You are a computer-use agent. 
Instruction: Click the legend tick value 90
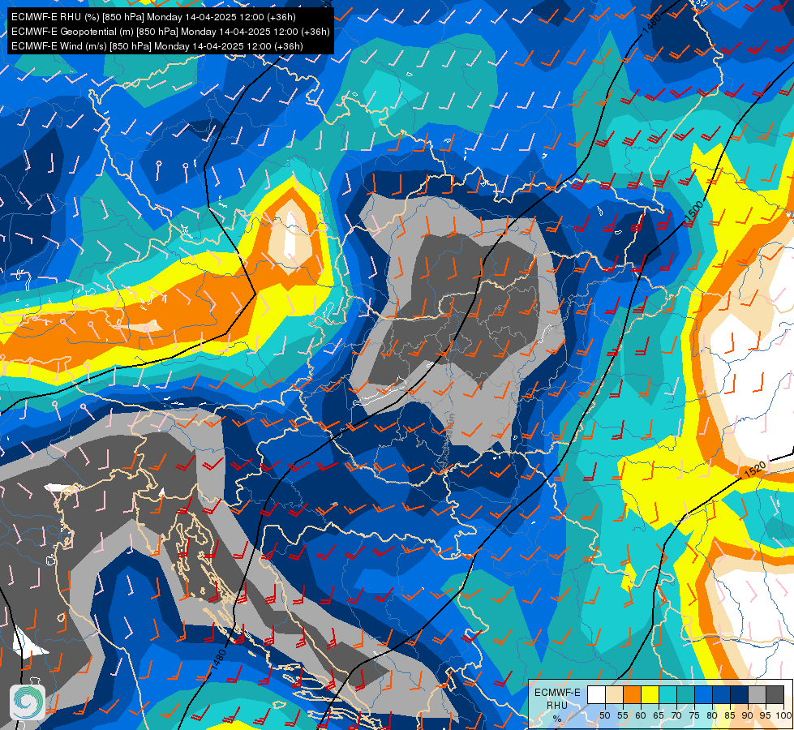tap(748, 715)
